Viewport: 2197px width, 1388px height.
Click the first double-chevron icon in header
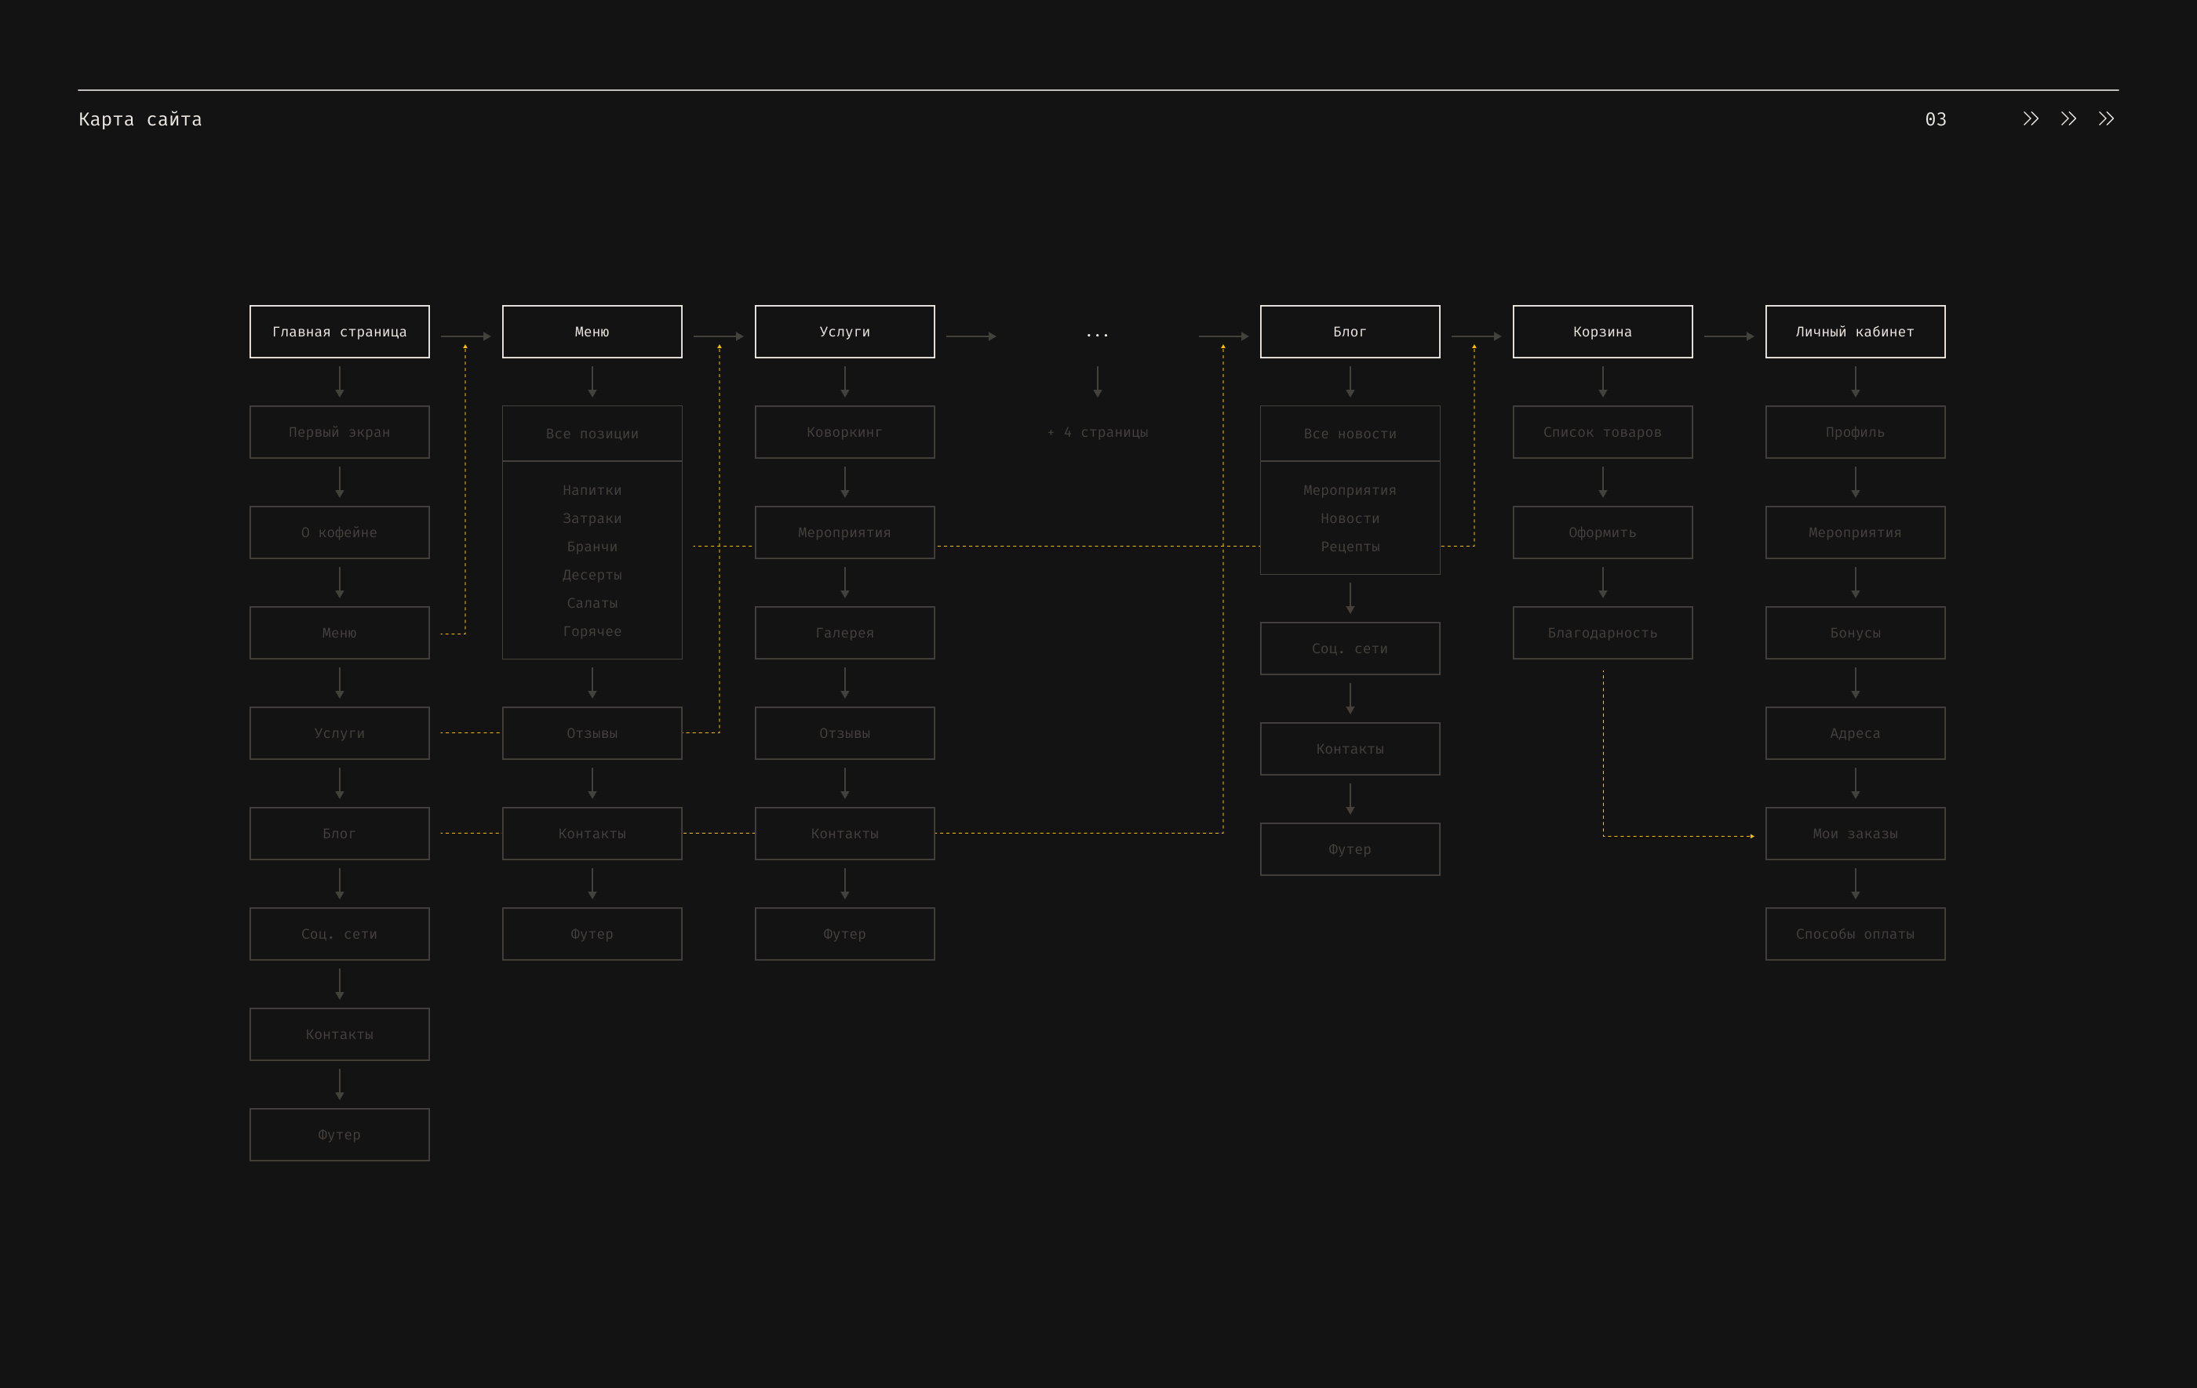pos(2030,118)
